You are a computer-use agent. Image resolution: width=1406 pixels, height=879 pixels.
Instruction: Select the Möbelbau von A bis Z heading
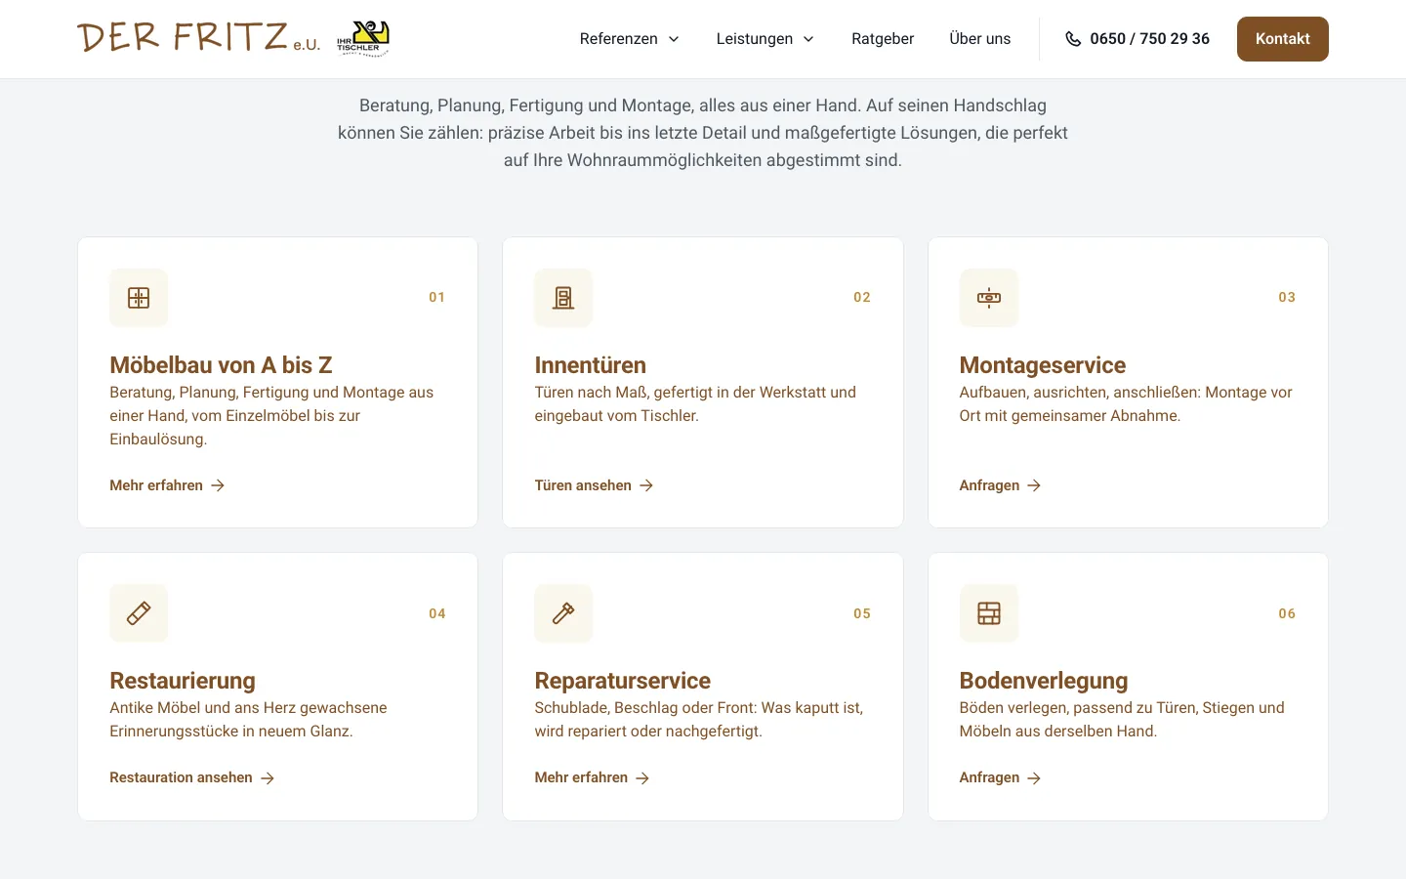[221, 365]
